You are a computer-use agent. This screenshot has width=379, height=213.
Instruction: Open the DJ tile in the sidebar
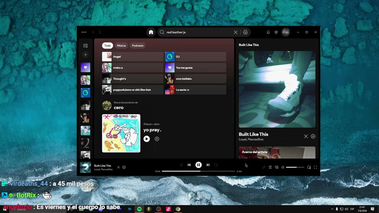[86, 93]
